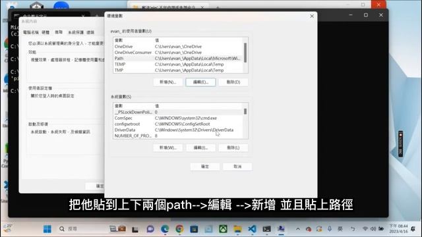This screenshot has height=237, width=422.
Task: Switch to the Terminal taskbar icon
Action: coord(266,229)
